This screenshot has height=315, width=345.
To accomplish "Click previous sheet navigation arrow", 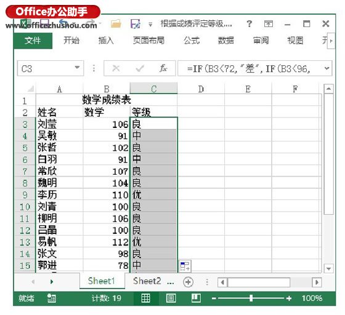I will (x=33, y=281).
